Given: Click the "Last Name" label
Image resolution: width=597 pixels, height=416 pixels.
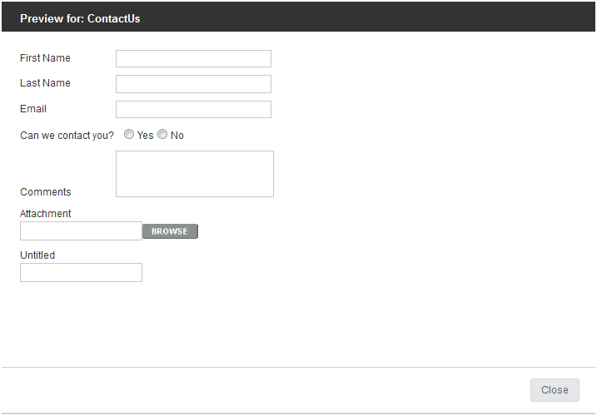Looking at the screenshot, I should tap(45, 83).
